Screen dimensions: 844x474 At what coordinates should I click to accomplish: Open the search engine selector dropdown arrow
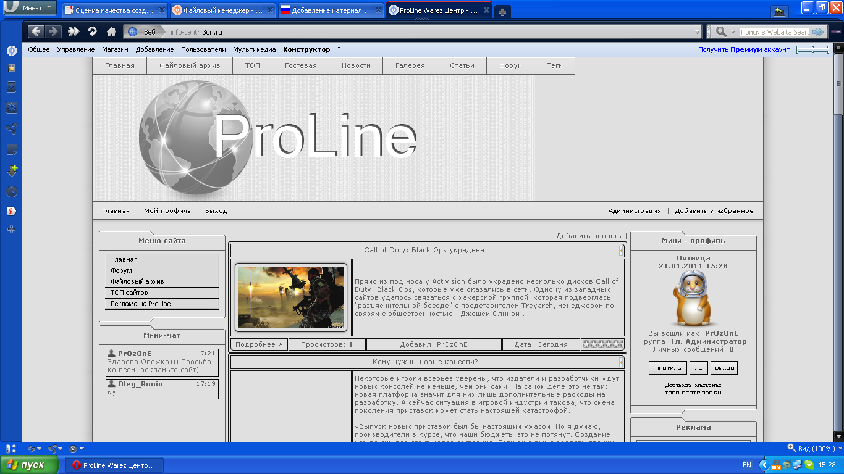pos(733,31)
